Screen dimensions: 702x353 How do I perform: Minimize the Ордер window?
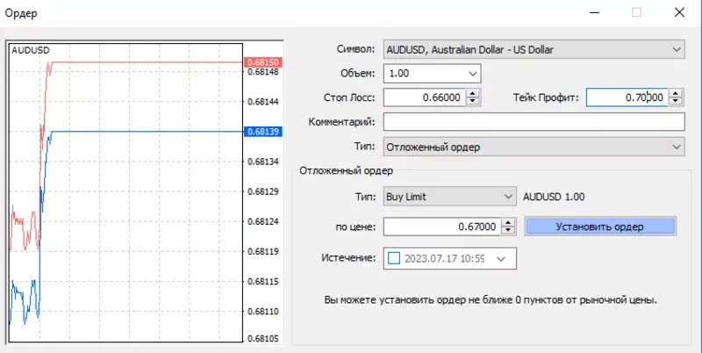[595, 12]
